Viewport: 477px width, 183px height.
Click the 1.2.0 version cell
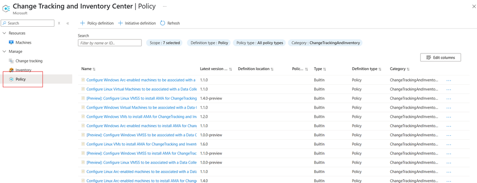click(204, 117)
